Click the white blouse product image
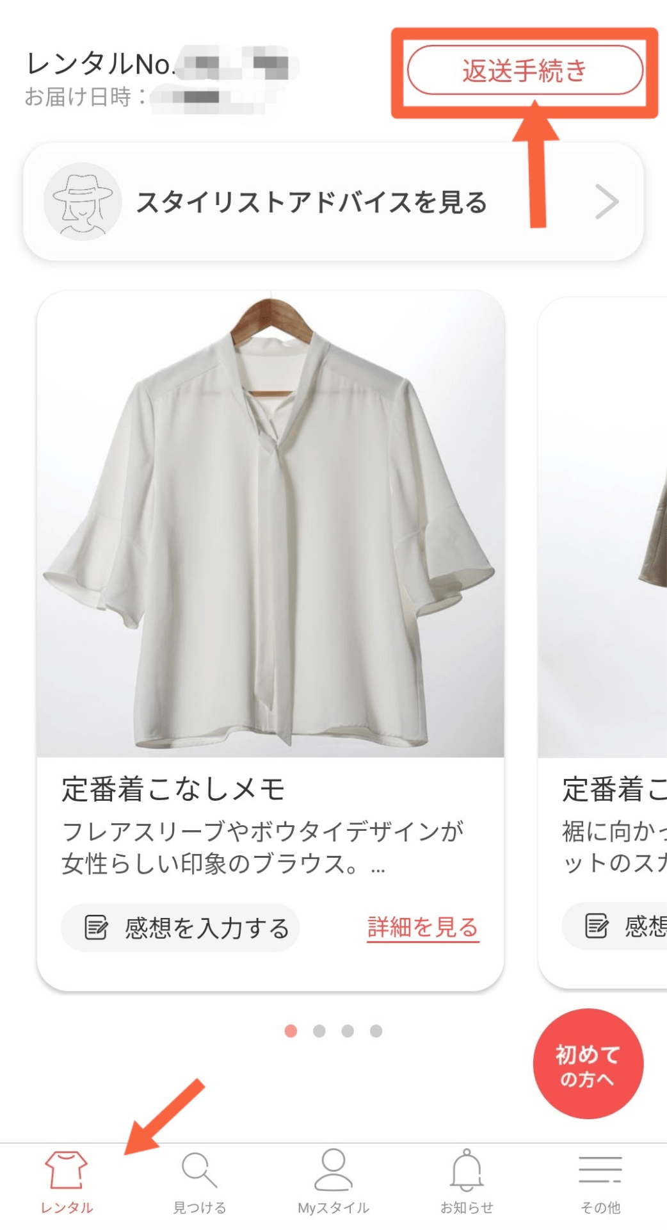This screenshot has width=667, height=1230. click(x=271, y=524)
